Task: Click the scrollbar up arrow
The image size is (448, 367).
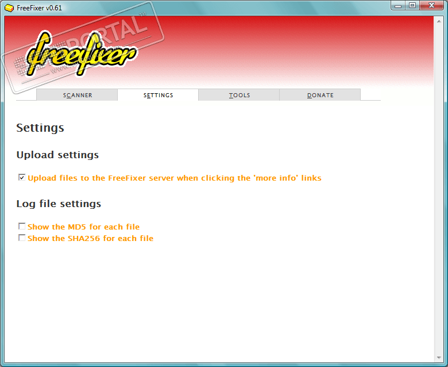Action: (439, 21)
